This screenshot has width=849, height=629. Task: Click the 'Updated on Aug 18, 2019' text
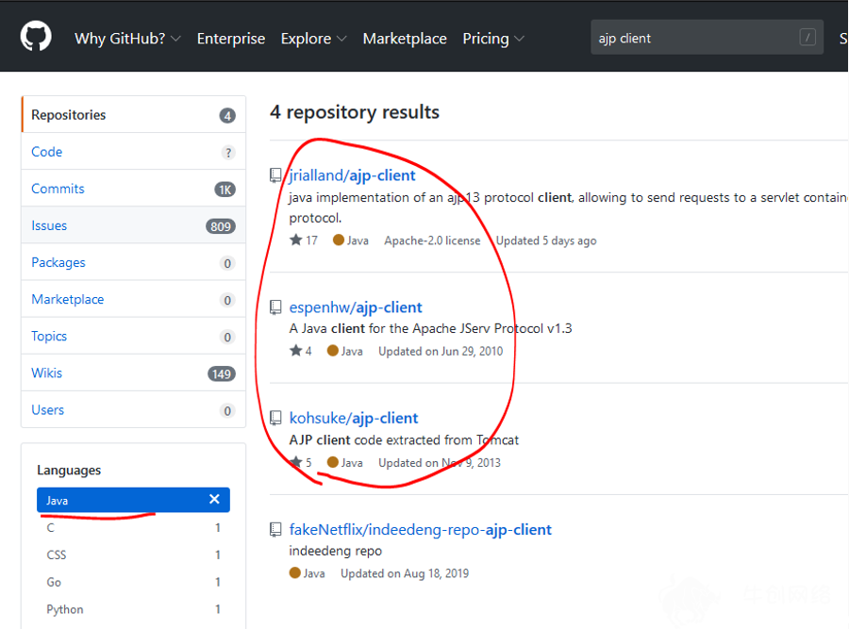click(x=405, y=573)
